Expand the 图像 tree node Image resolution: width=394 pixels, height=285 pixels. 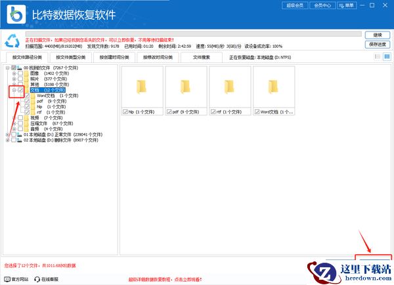coord(14,73)
